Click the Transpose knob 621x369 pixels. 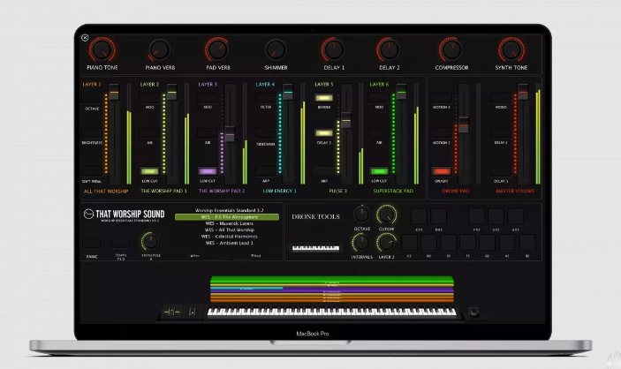(x=150, y=241)
